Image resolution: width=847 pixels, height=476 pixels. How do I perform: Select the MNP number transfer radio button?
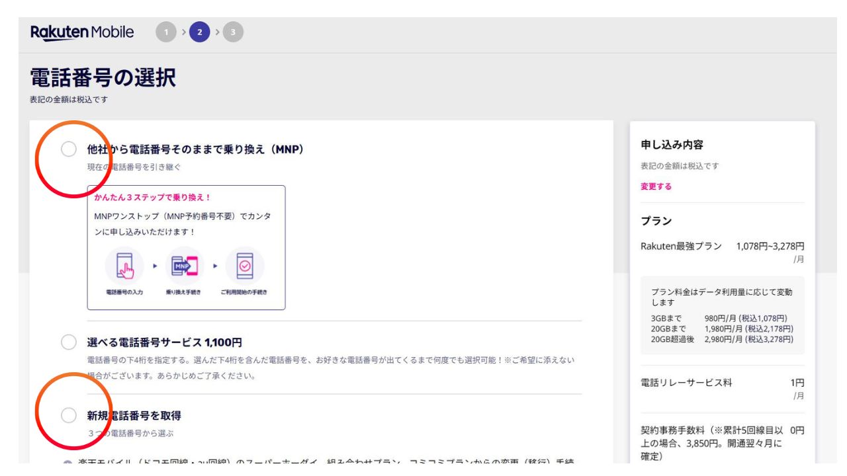point(69,149)
